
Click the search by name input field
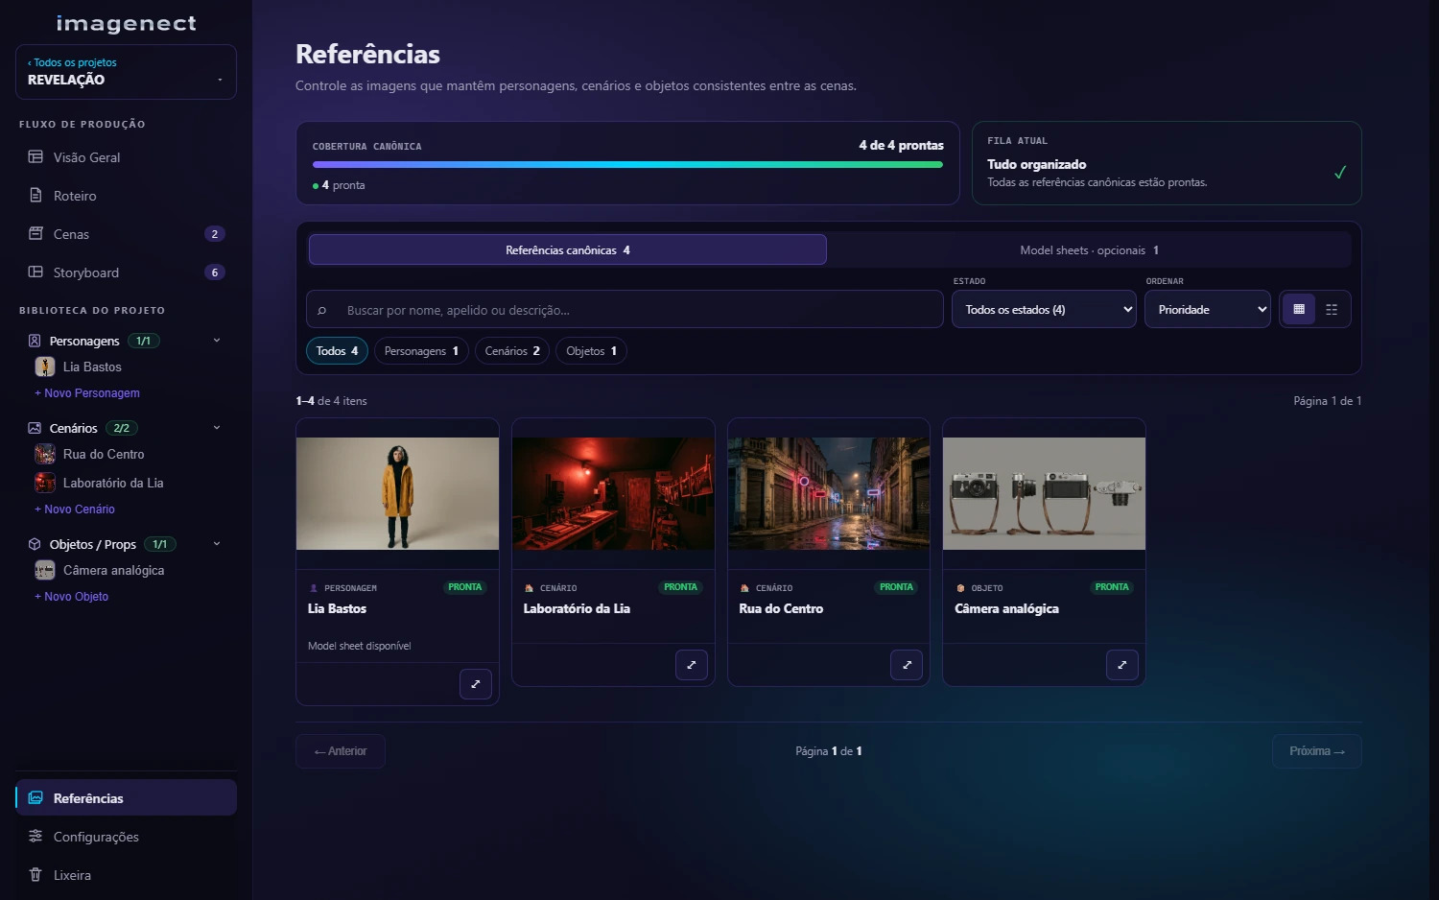625,310
